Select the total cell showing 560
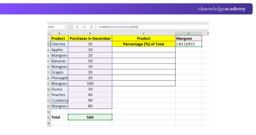The width and height of the screenshot is (256, 135). pos(90,117)
